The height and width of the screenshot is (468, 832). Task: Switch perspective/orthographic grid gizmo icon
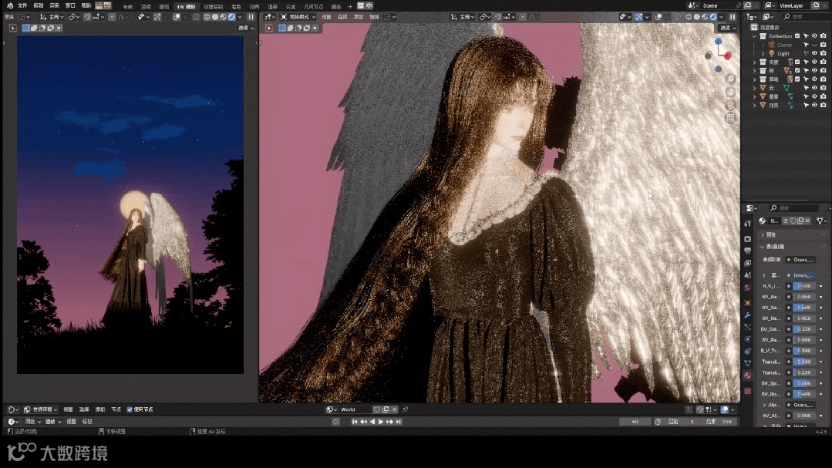pyautogui.click(x=731, y=117)
